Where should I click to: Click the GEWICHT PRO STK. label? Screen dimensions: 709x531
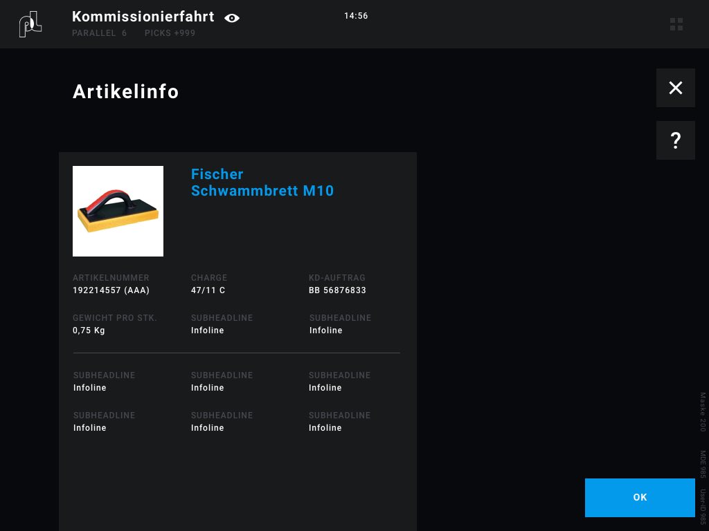point(115,318)
